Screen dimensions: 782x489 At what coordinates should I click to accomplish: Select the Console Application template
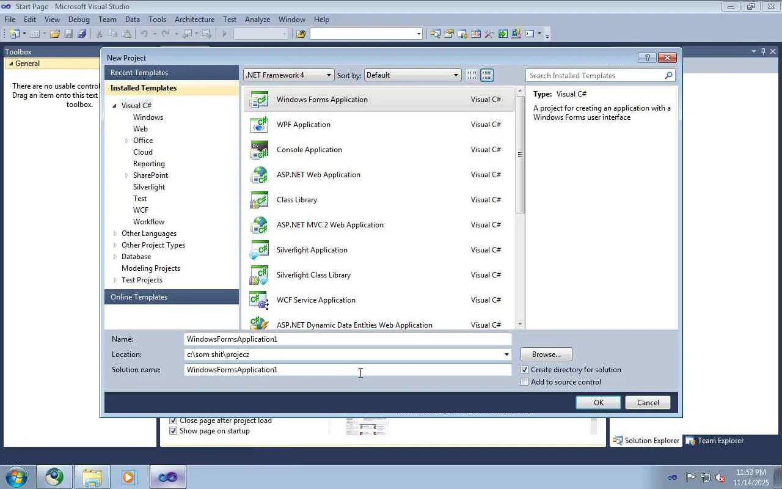[x=379, y=150]
